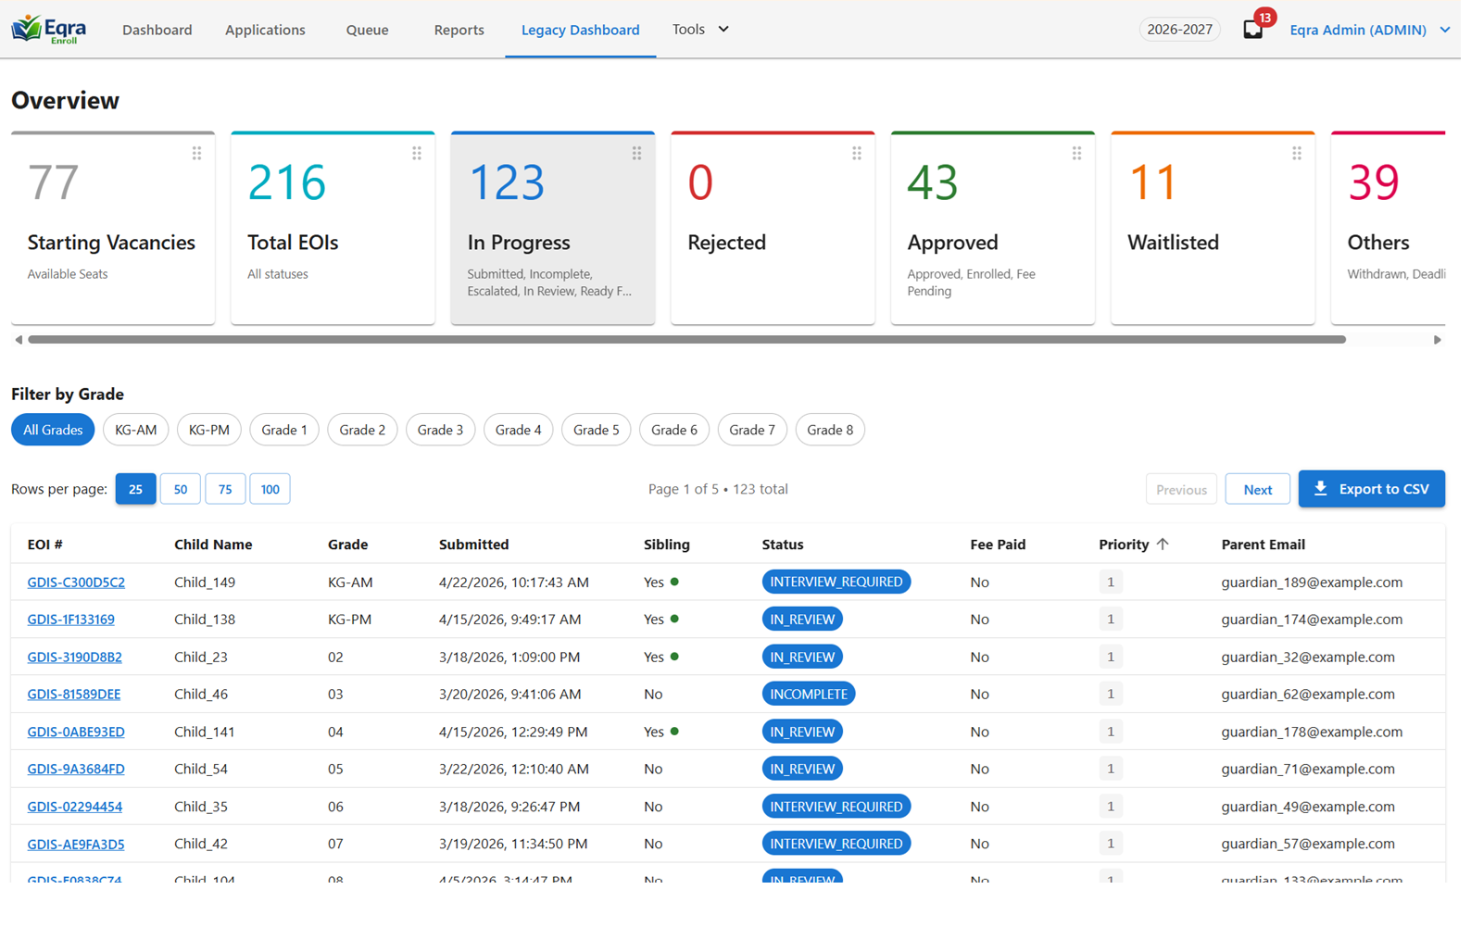Go to the Next page

(x=1257, y=489)
